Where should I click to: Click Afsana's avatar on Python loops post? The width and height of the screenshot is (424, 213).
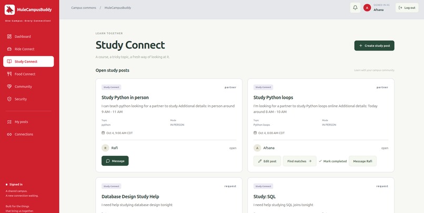tap(257, 148)
